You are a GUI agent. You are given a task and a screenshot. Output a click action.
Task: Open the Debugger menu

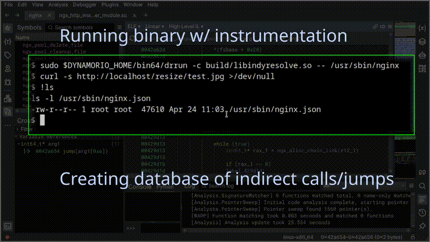point(84,5)
